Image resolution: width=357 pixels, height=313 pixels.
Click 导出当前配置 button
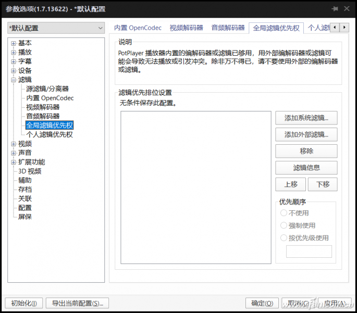[x=78, y=303]
